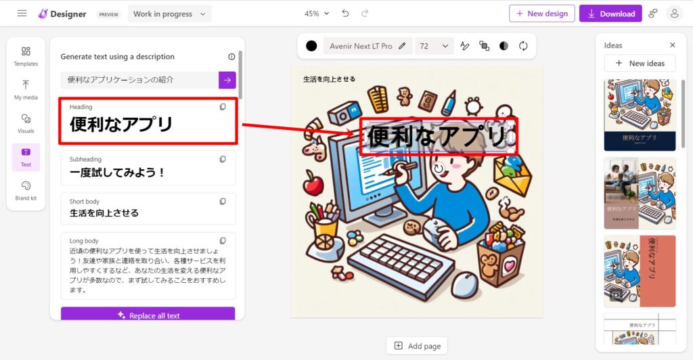Image resolution: width=693 pixels, height=360 pixels.
Task: Submit description with purple arrow button
Action: [227, 80]
